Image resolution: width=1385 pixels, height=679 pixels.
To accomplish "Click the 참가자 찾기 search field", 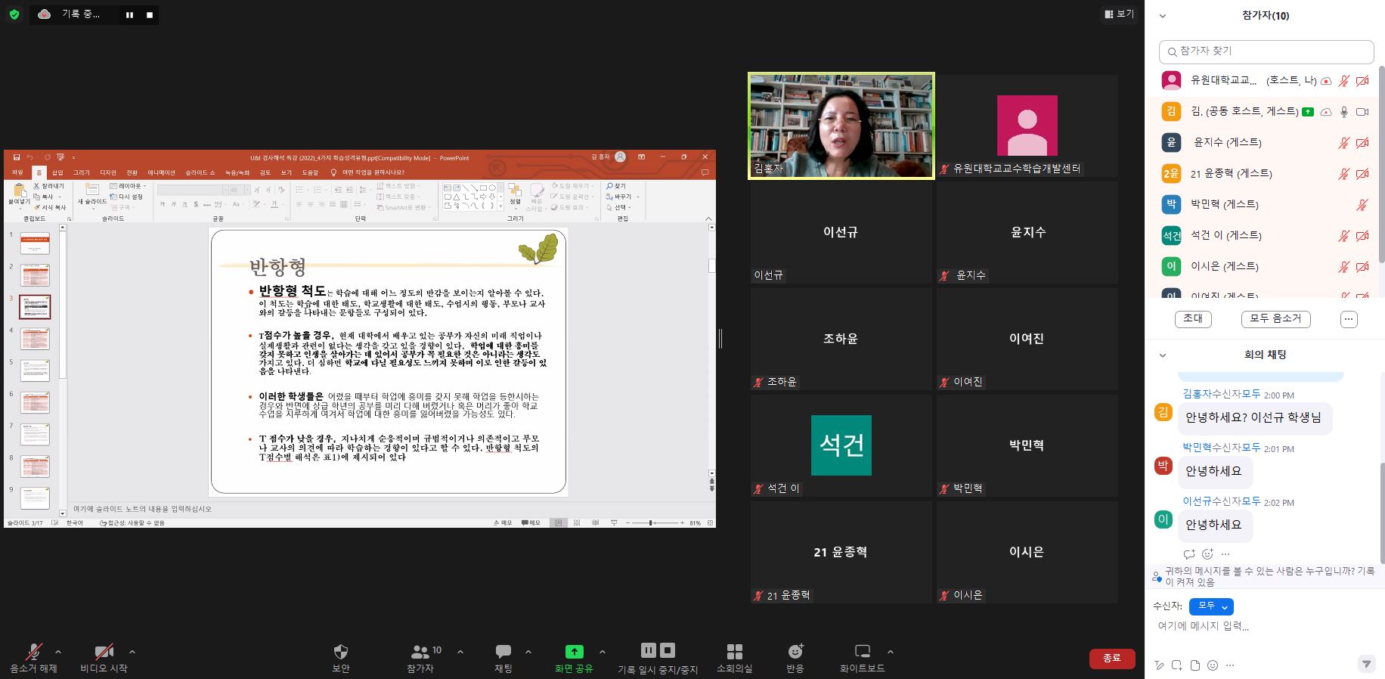I will tap(1266, 51).
